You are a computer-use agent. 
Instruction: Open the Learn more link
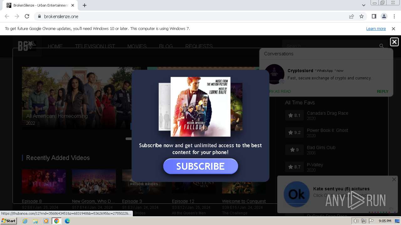click(x=376, y=28)
